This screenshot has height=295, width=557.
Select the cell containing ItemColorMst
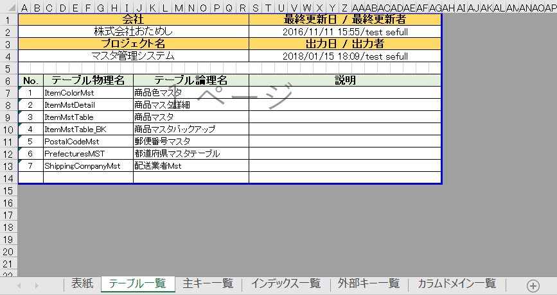(88, 93)
